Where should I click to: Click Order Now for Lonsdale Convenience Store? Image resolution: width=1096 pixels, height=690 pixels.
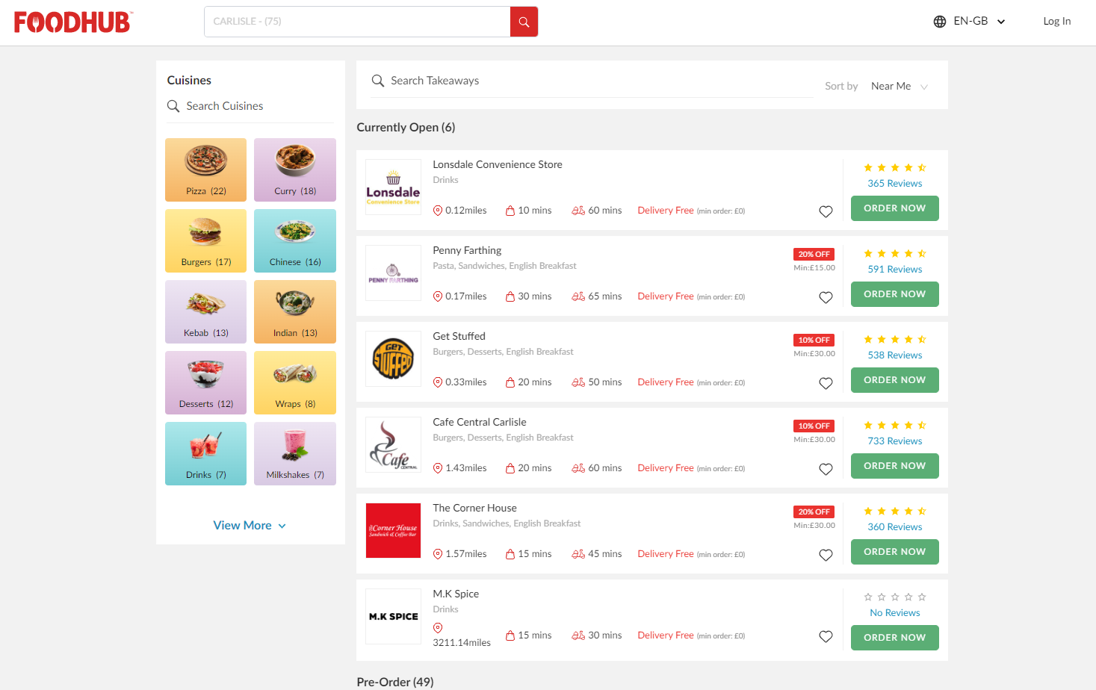click(894, 208)
